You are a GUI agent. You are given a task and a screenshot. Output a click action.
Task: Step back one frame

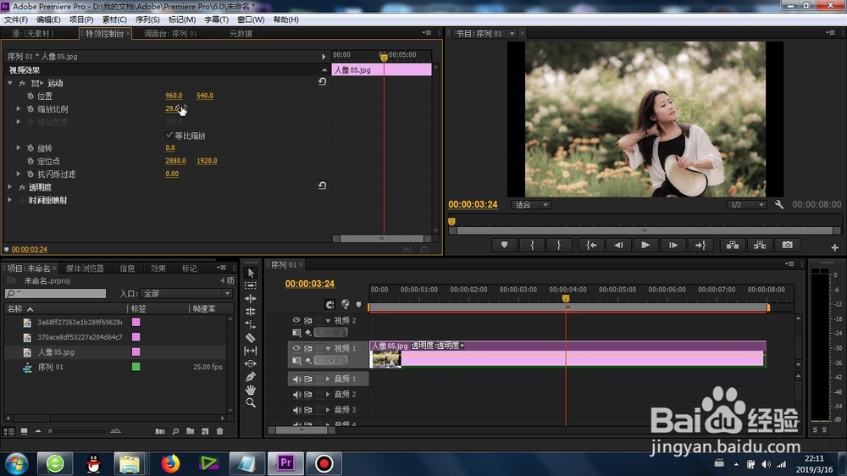tap(618, 246)
